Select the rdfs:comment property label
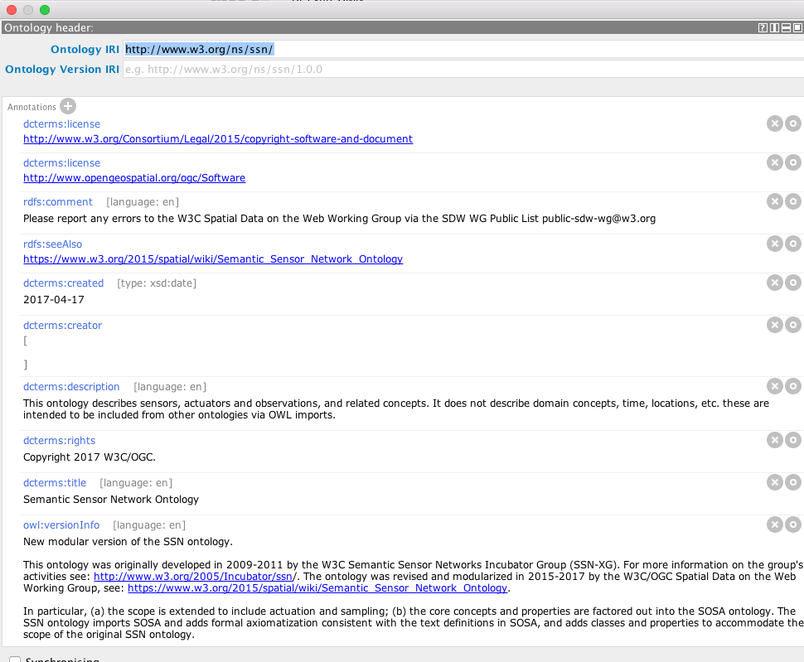Viewport: 804px width, 662px height. 57,202
